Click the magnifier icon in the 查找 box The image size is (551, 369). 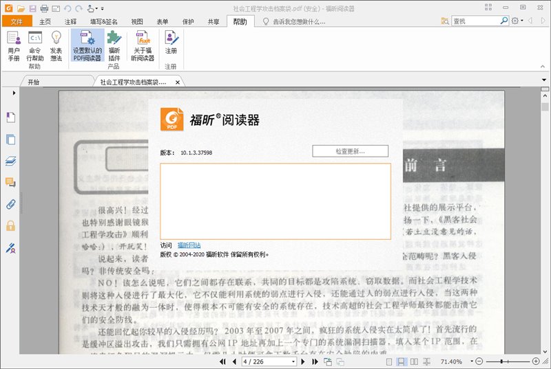504,21
